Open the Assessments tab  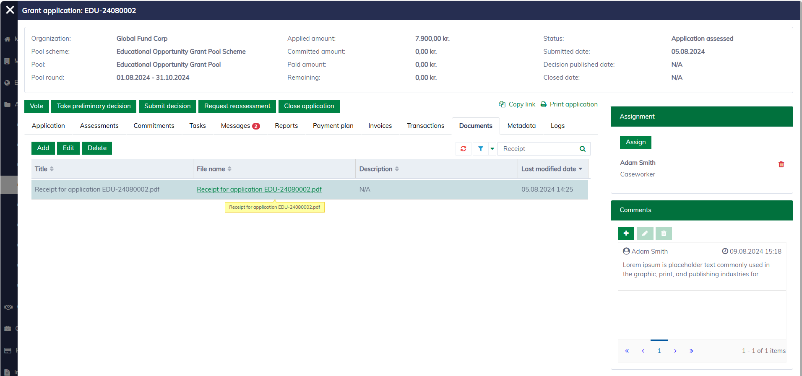pos(99,126)
